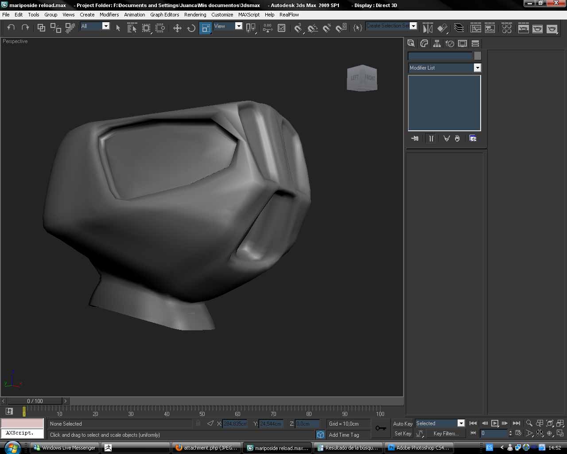
Task: Switch to the Create command panel tab
Action: [x=411, y=43]
